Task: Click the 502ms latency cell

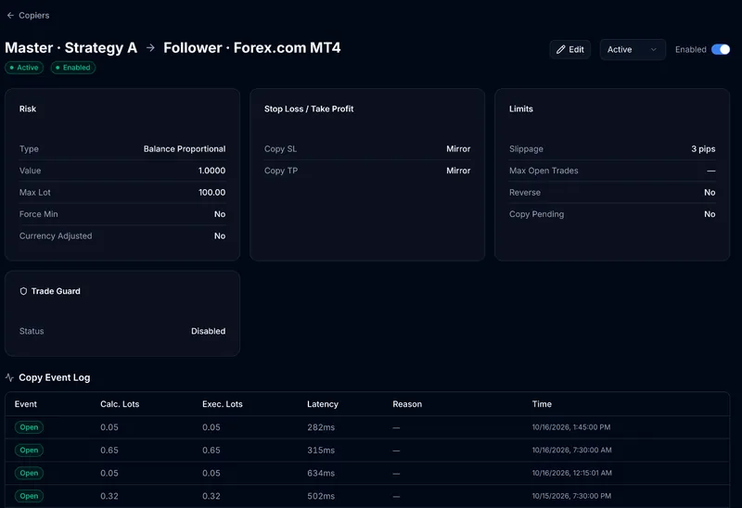Action: pyautogui.click(x=321, y=496)
